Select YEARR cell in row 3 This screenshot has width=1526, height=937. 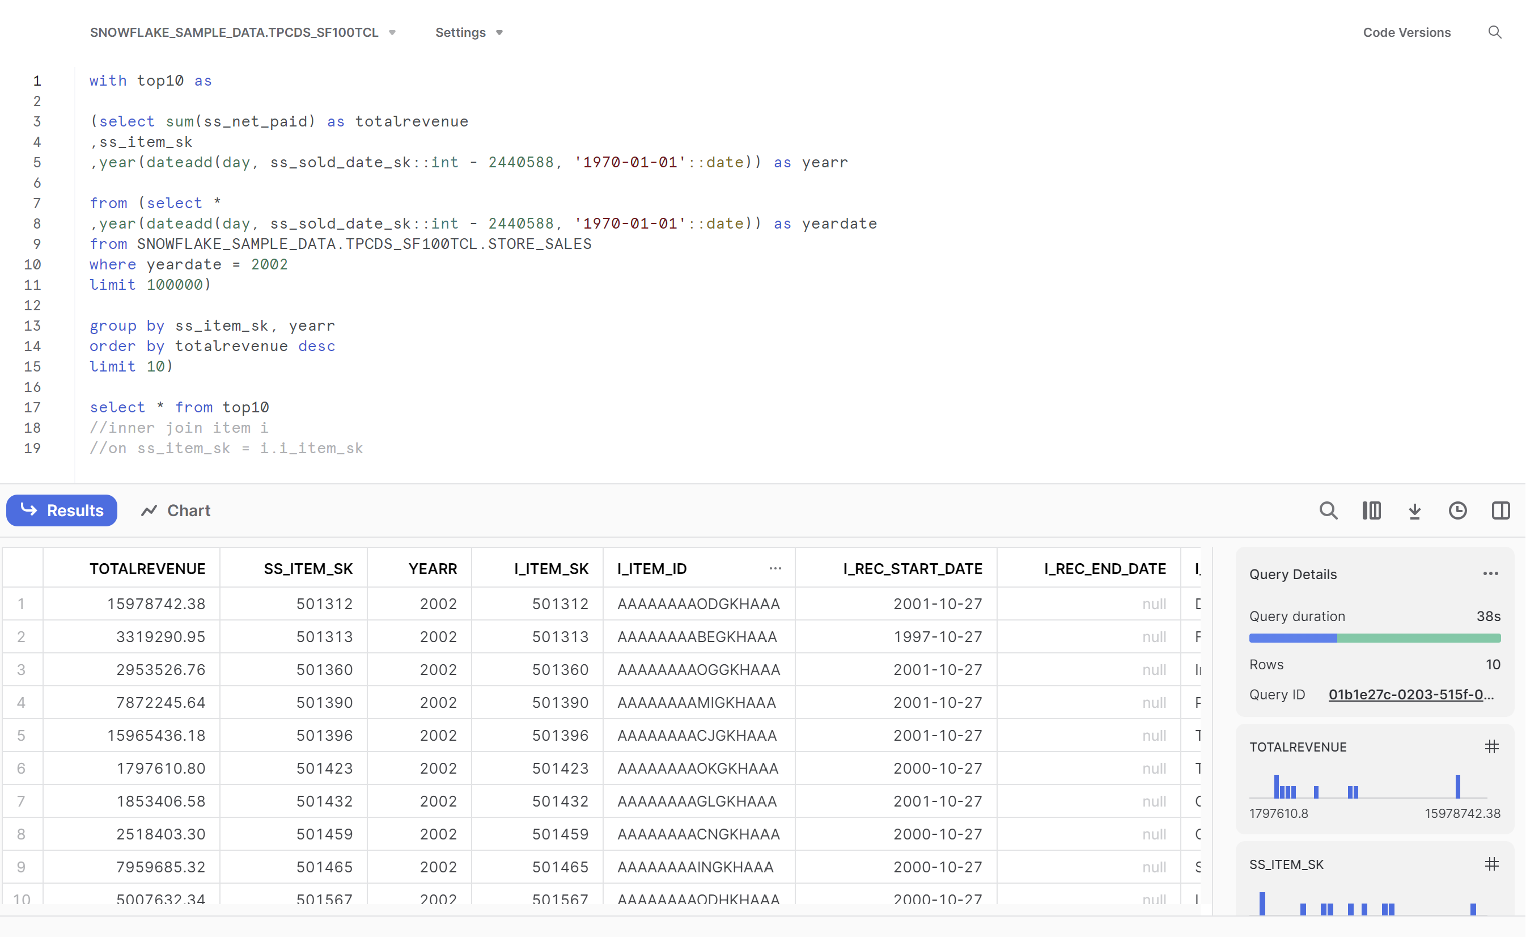[420, 670]
